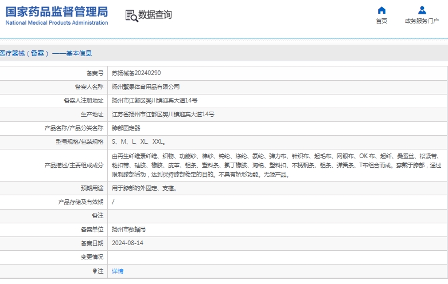Select the 医疗器械（备案）——基本信息 section heading
448x284 pixels.
tap(46, 53)
